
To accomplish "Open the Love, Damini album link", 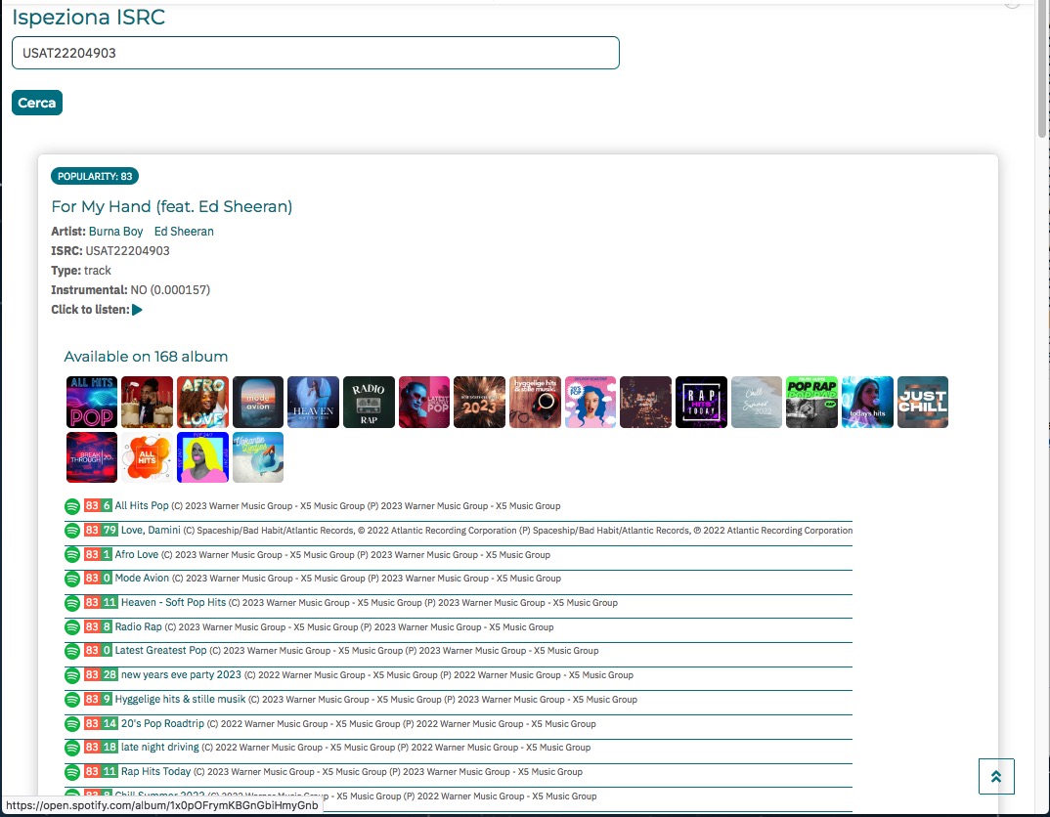I will pos(151,530).
